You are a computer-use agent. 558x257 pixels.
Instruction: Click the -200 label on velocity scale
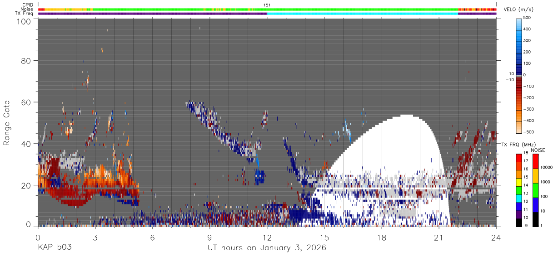pos(528,98)
